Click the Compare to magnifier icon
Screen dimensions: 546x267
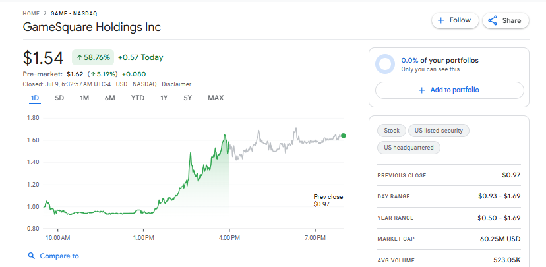click(x=32, y=256)
